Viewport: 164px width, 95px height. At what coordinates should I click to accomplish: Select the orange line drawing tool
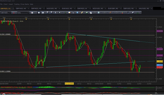(110, 13)
